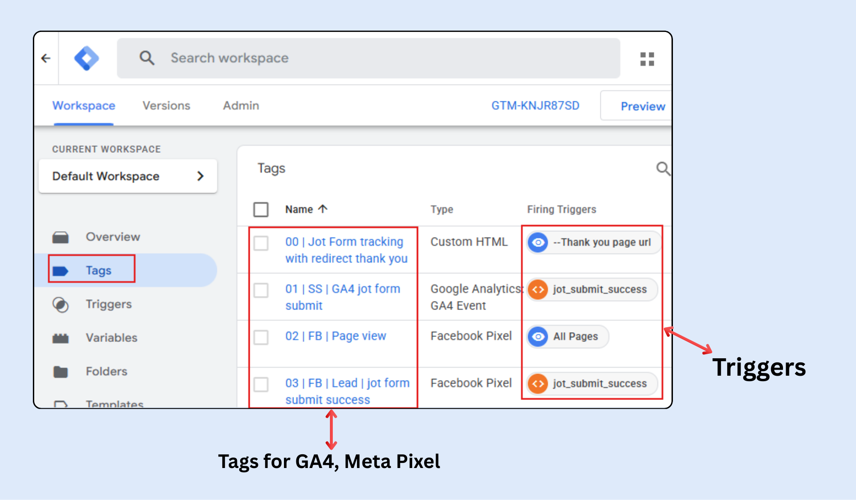Click the --Thank you page url trigger
The width and height of the screenshot is (856, 500).
[593, 242]
